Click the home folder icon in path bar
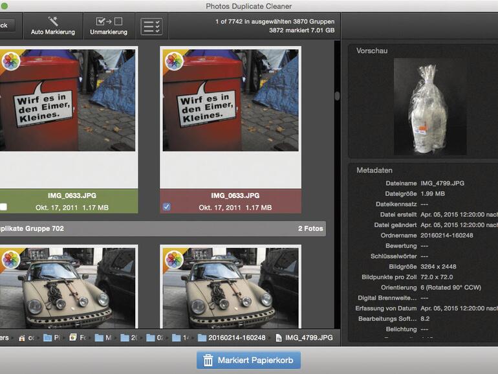Viewport: 498px width, 374px height. coord(22,338)
